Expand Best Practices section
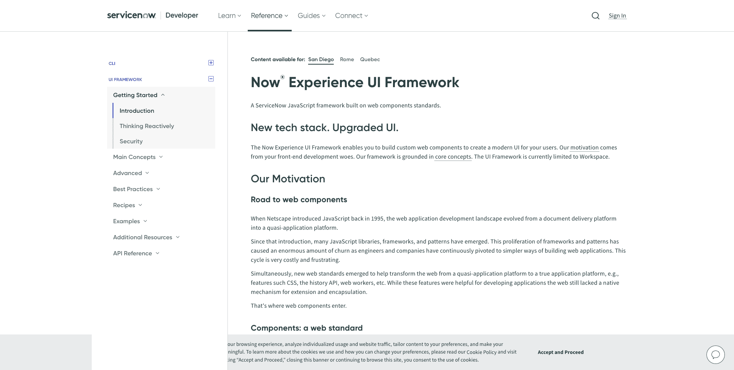 coord(136,189)
